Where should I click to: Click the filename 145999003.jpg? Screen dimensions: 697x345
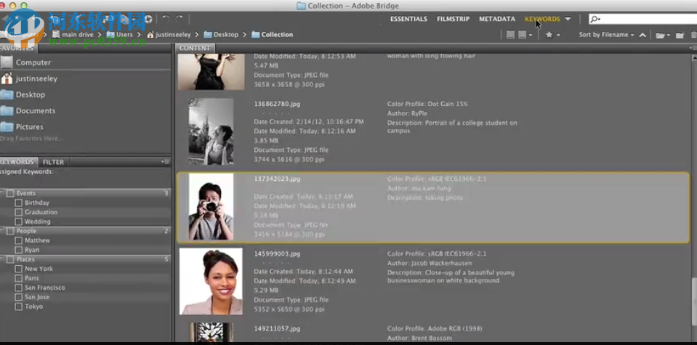[277, 254]
